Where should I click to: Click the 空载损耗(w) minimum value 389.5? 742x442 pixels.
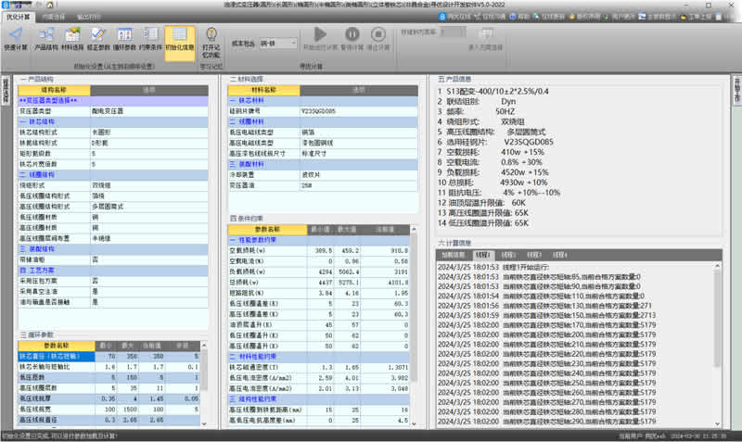click(x=320, y=250)
